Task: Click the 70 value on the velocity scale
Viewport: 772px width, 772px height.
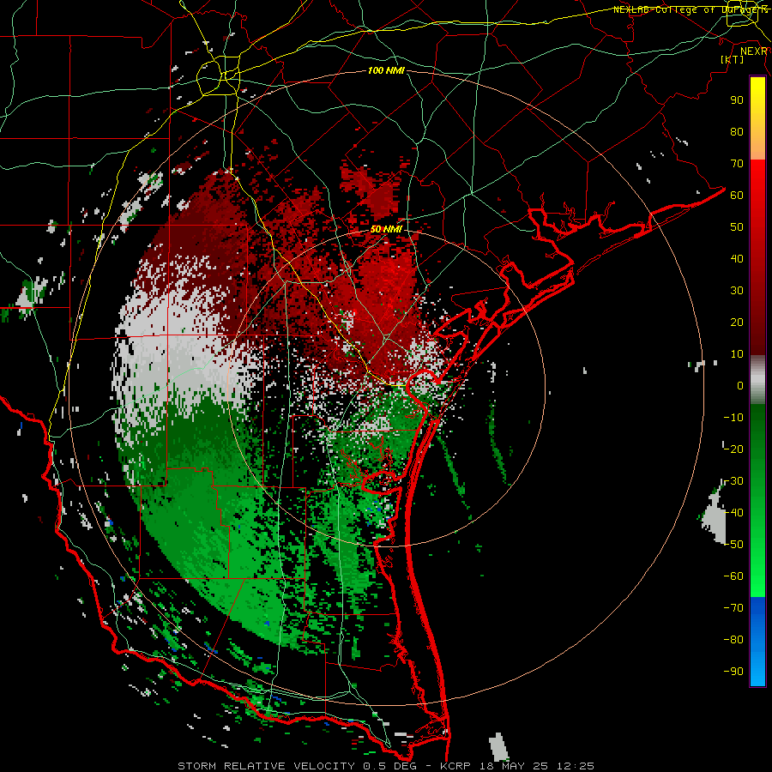Action: [737, 164]
